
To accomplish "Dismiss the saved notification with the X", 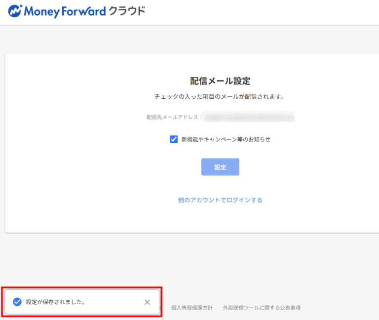I will [x=147, y=302].
